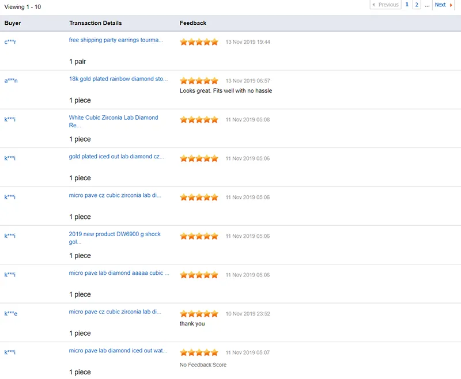Click the Next page arrow icon
This screenshot has width=461, height=379.
[x=451, y=5]
